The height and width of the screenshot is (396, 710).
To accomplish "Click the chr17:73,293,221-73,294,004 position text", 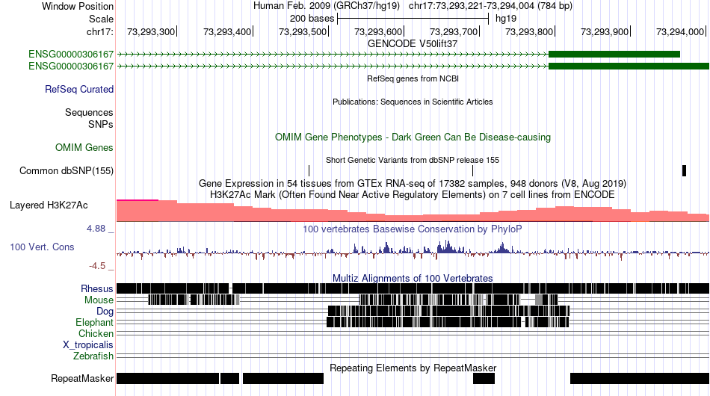I will click(x=490, y=6).
